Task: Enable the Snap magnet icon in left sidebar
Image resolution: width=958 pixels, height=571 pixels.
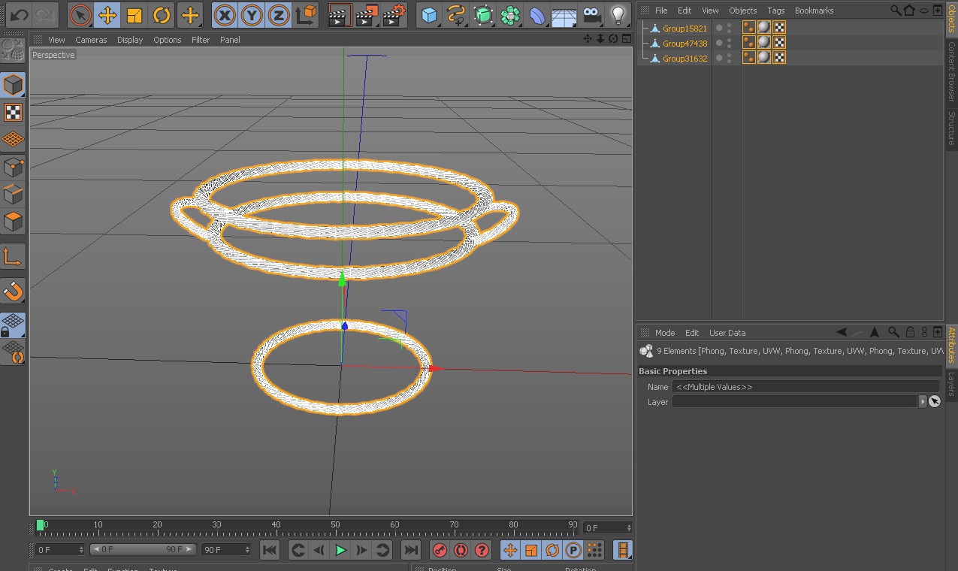Action: point(14,290)
